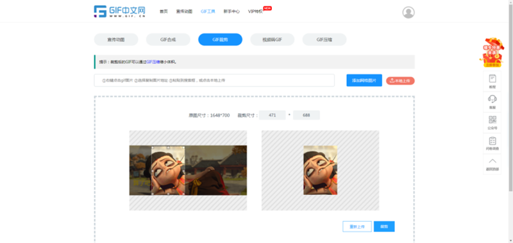Edit crop width field showing 471
This screenshot has height=243, width=513.
[x=272, y=115]
